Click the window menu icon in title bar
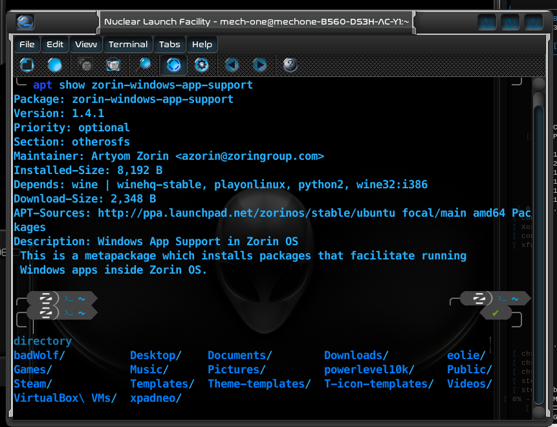Screen dimensions: 557x427 (x=25, y=22)
